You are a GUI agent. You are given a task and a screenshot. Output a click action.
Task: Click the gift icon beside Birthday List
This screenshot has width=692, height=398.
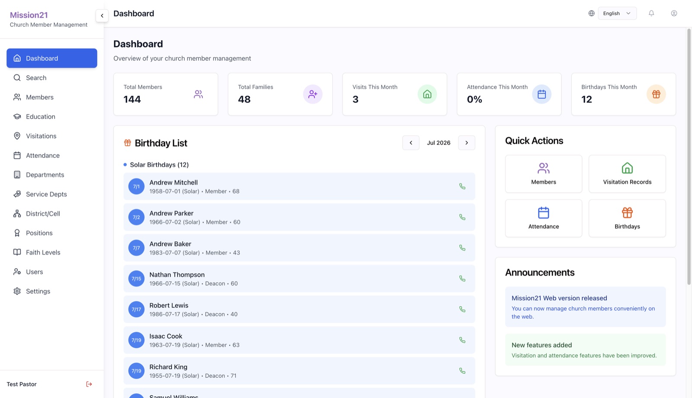coord(128,143)
